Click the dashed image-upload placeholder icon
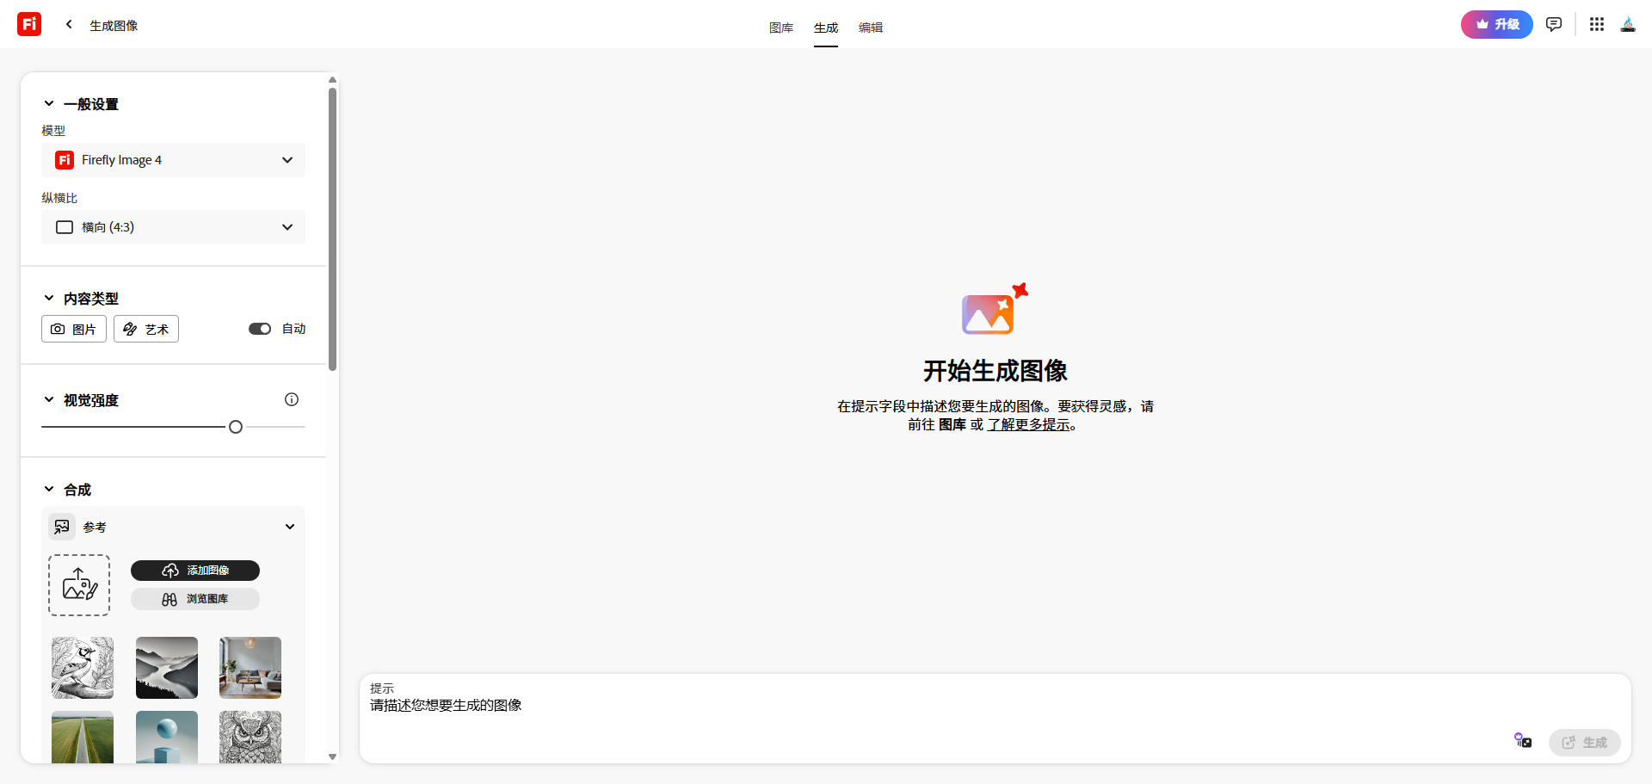Viewport: 1652px width, 784px height. coord(79,584)
